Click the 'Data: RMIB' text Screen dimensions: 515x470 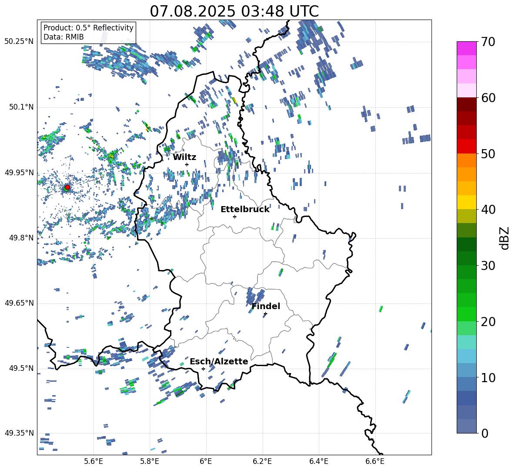64,37
